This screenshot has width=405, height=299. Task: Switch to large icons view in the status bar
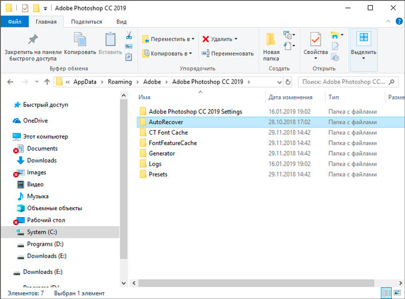tap(398, 293)
